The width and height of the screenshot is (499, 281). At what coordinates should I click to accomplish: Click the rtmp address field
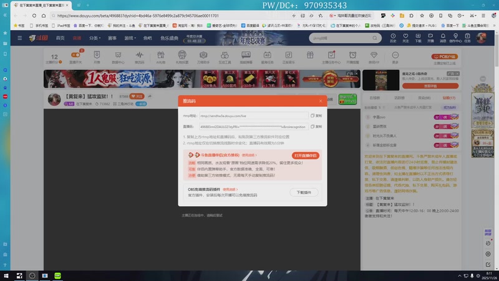point(254,116)
